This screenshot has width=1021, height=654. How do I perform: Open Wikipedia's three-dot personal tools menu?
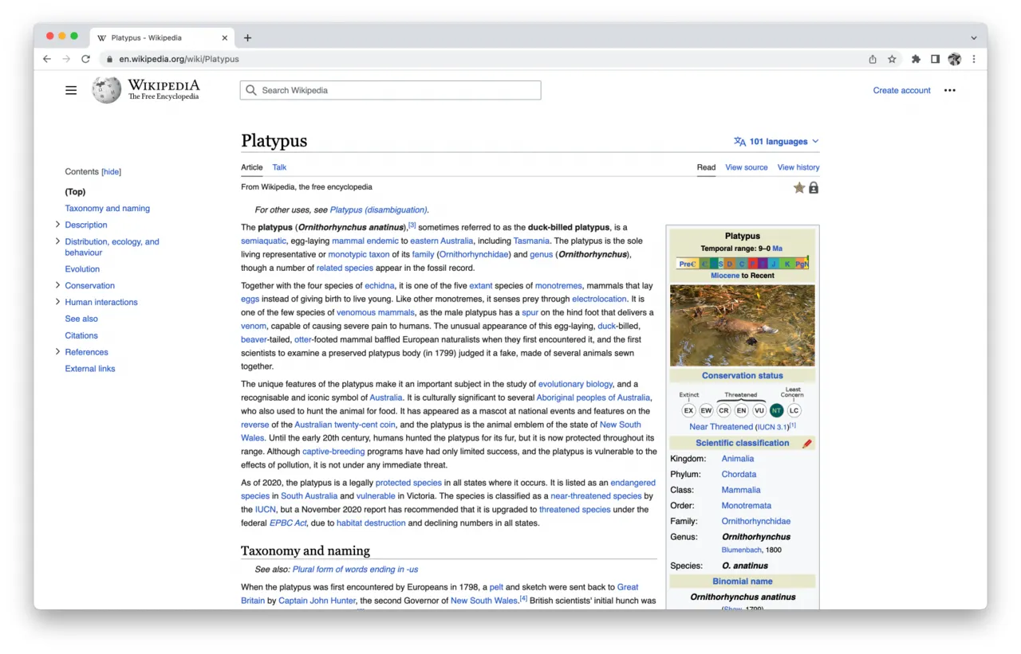point(949,91)
